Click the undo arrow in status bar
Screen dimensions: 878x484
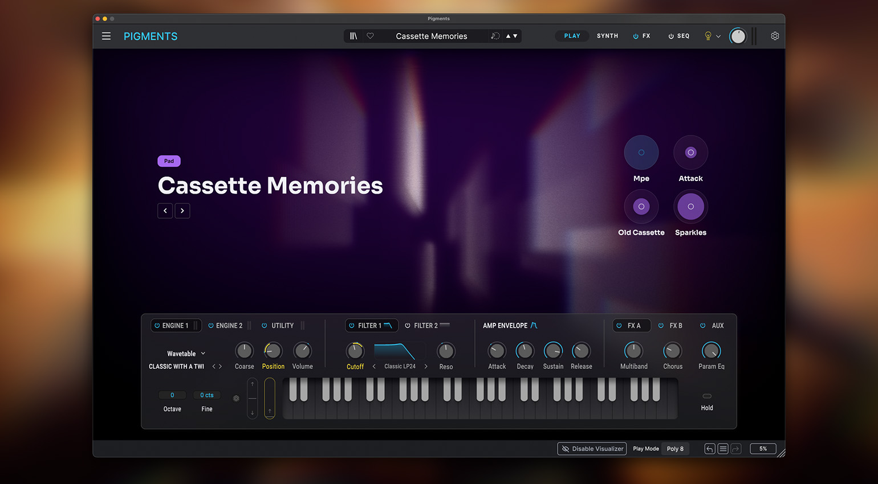709,449
